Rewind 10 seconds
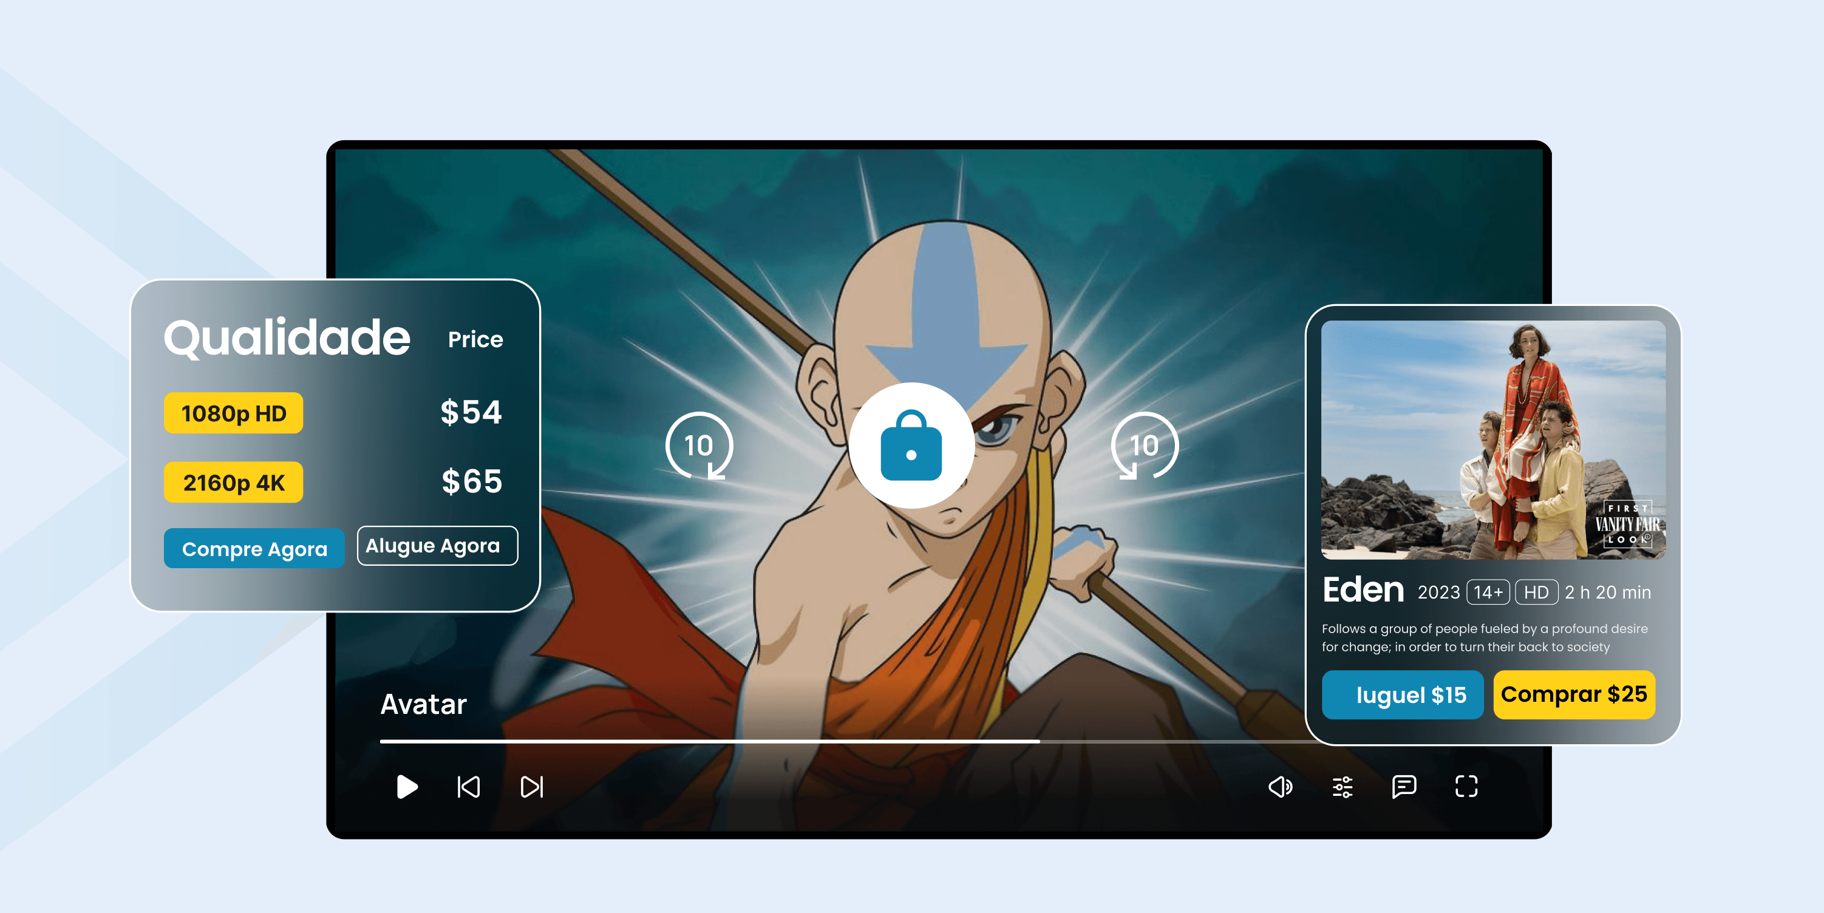Viewport: 1824px width, 913px height. (x=699, y=446)
